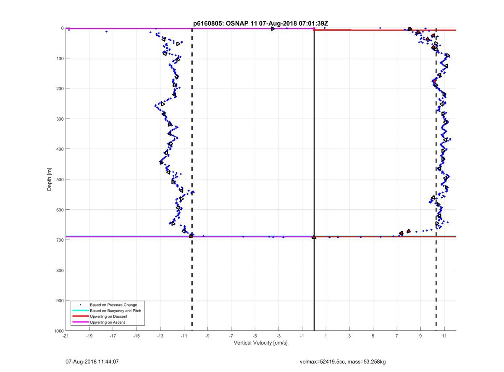Click the positive 7 x-axis tick label
Image resolution: width=504 pixels, height=372 pixels.
coord(397,336)
